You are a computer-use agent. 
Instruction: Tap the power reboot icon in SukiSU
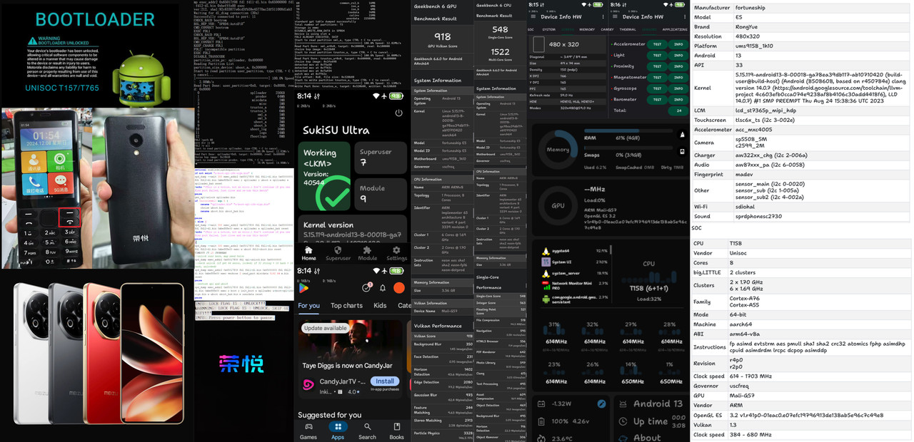398,113
